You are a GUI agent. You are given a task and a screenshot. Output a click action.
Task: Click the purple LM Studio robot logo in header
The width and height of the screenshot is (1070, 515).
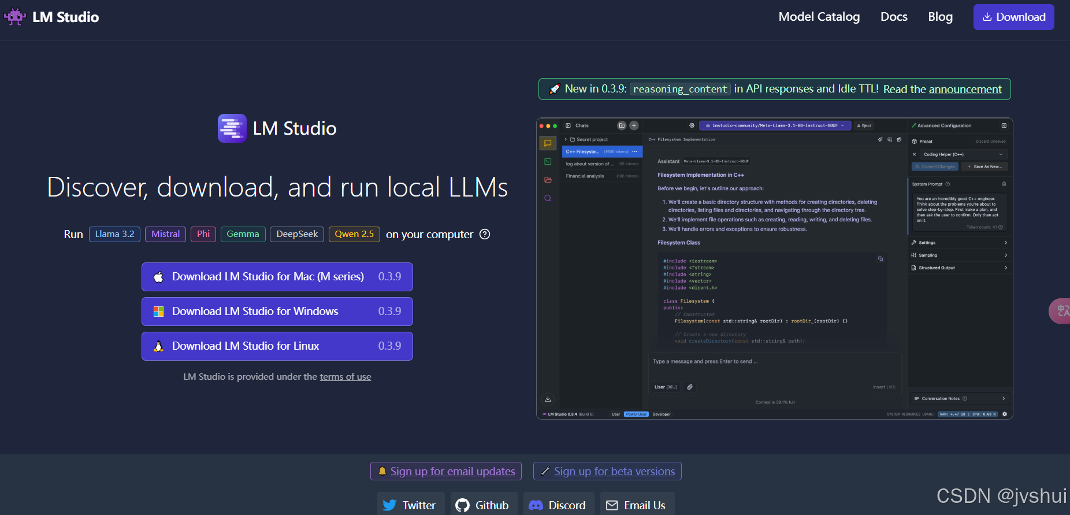click(15, 17)
